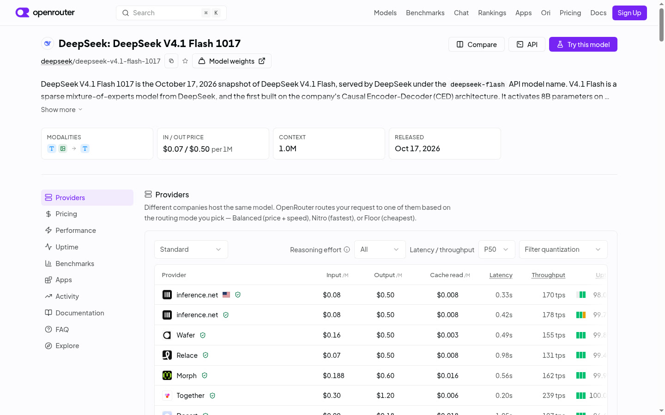This screenshot has height=415, width=665.
Task: Click the shield icon beside Wafer
Action: pos(203,335)
